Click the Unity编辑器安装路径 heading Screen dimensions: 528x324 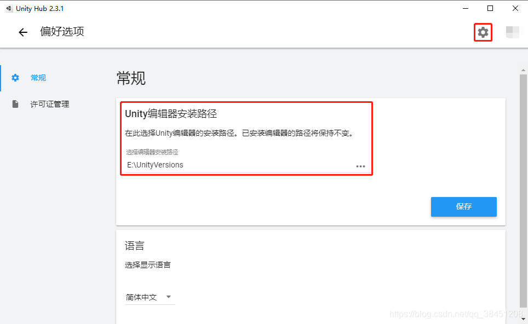pos(171,114)
